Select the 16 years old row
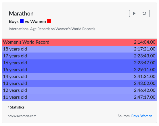159x126 pixels. [x=79, y=63]
